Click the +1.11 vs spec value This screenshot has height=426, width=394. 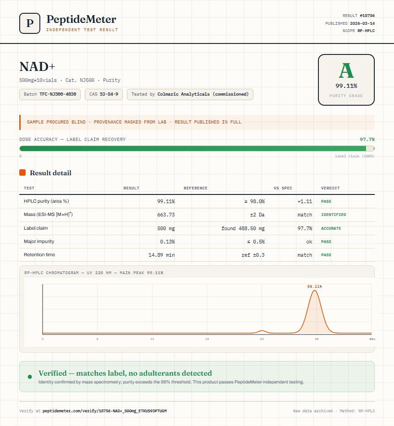pyautogui.click(x=305, y=201)
